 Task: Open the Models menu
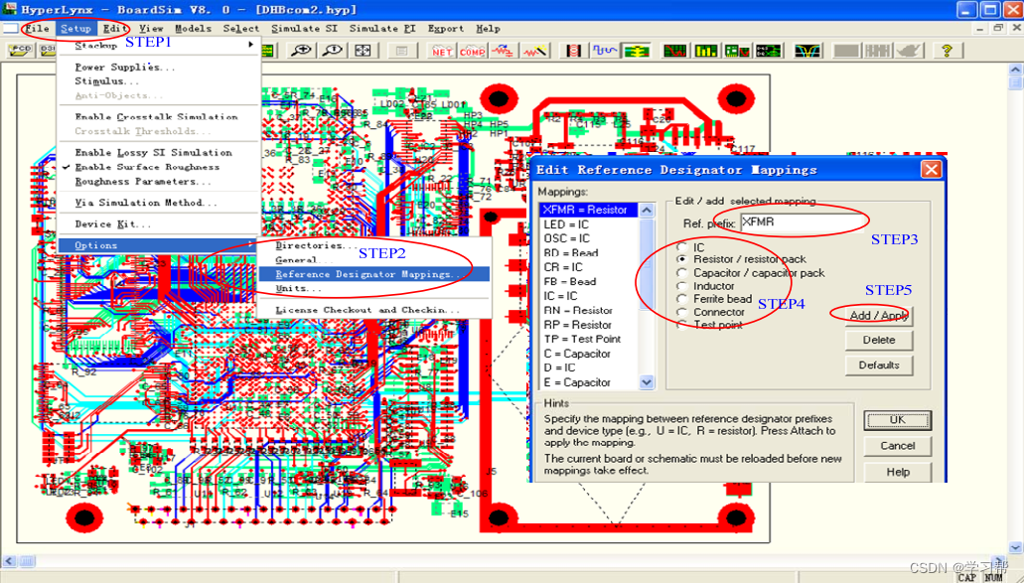[x=194, y=29]
